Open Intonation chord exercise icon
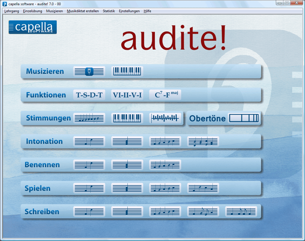Screen dimensions: 305x241 point(127,142)
